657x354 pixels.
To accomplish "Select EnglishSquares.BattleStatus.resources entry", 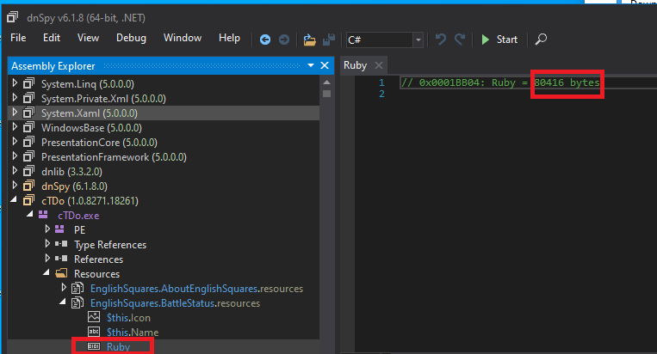I will click(x=175, y=303).
